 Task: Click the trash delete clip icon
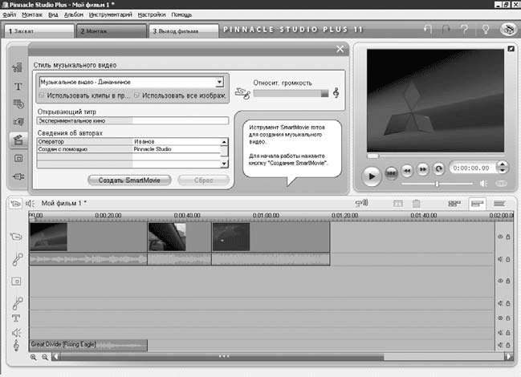pyautogui.click(x=417, y=205)
